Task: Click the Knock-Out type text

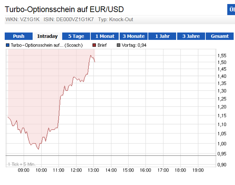Action: (120, 19)
